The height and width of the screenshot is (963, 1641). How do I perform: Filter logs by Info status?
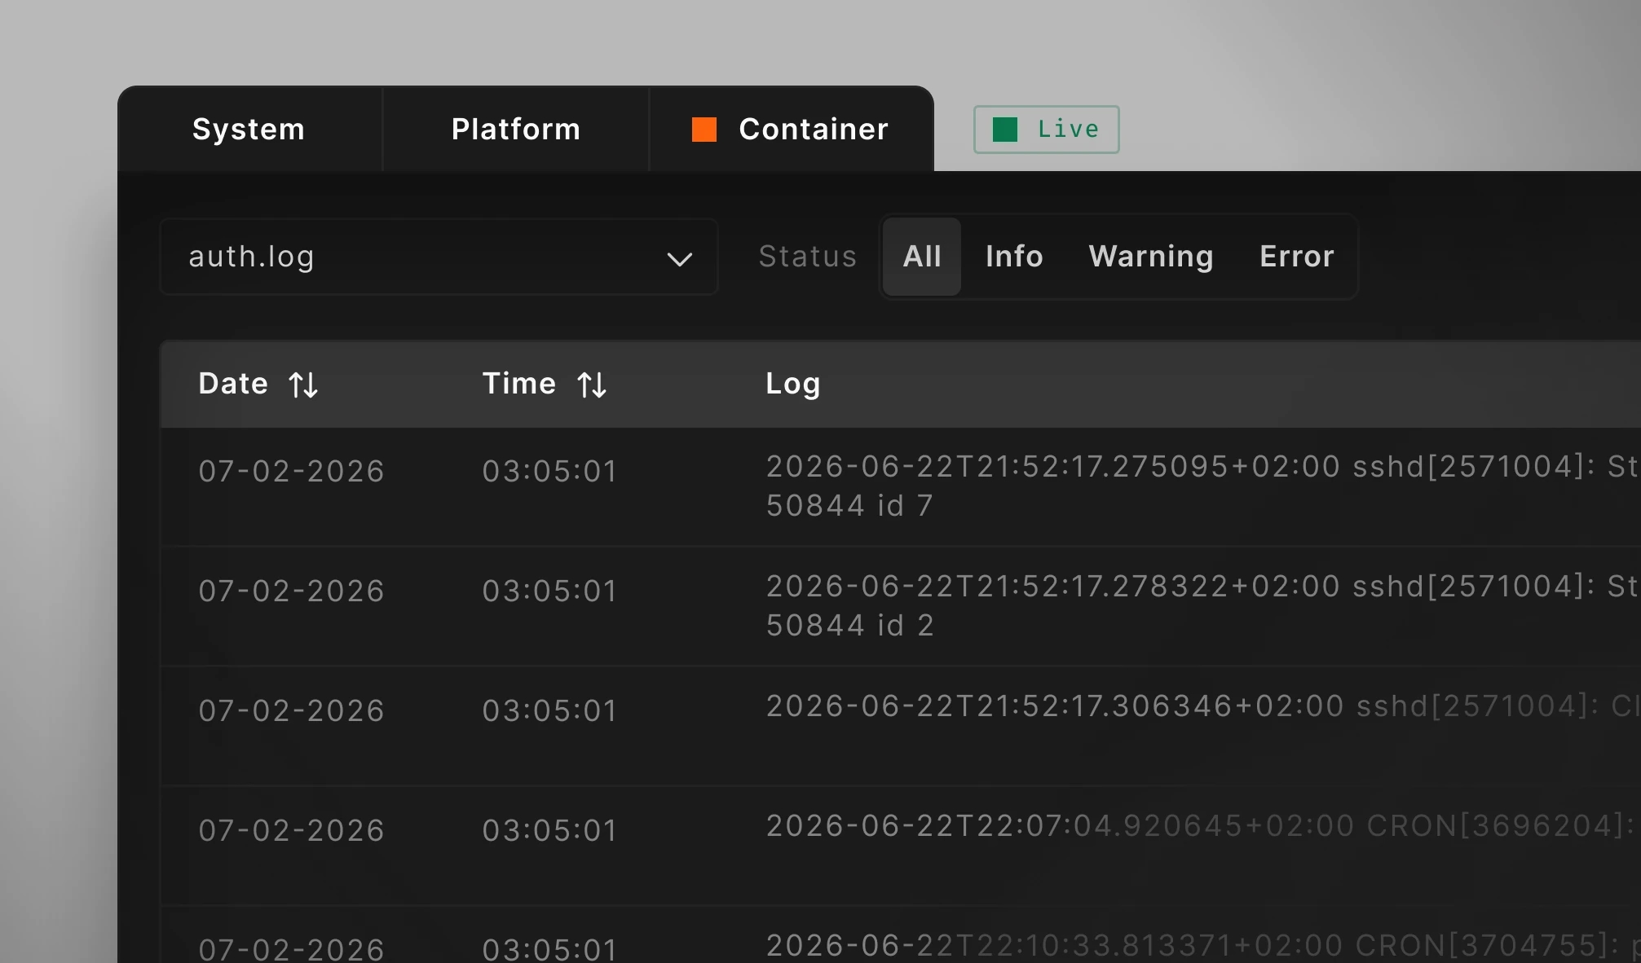click(1014, 257)
